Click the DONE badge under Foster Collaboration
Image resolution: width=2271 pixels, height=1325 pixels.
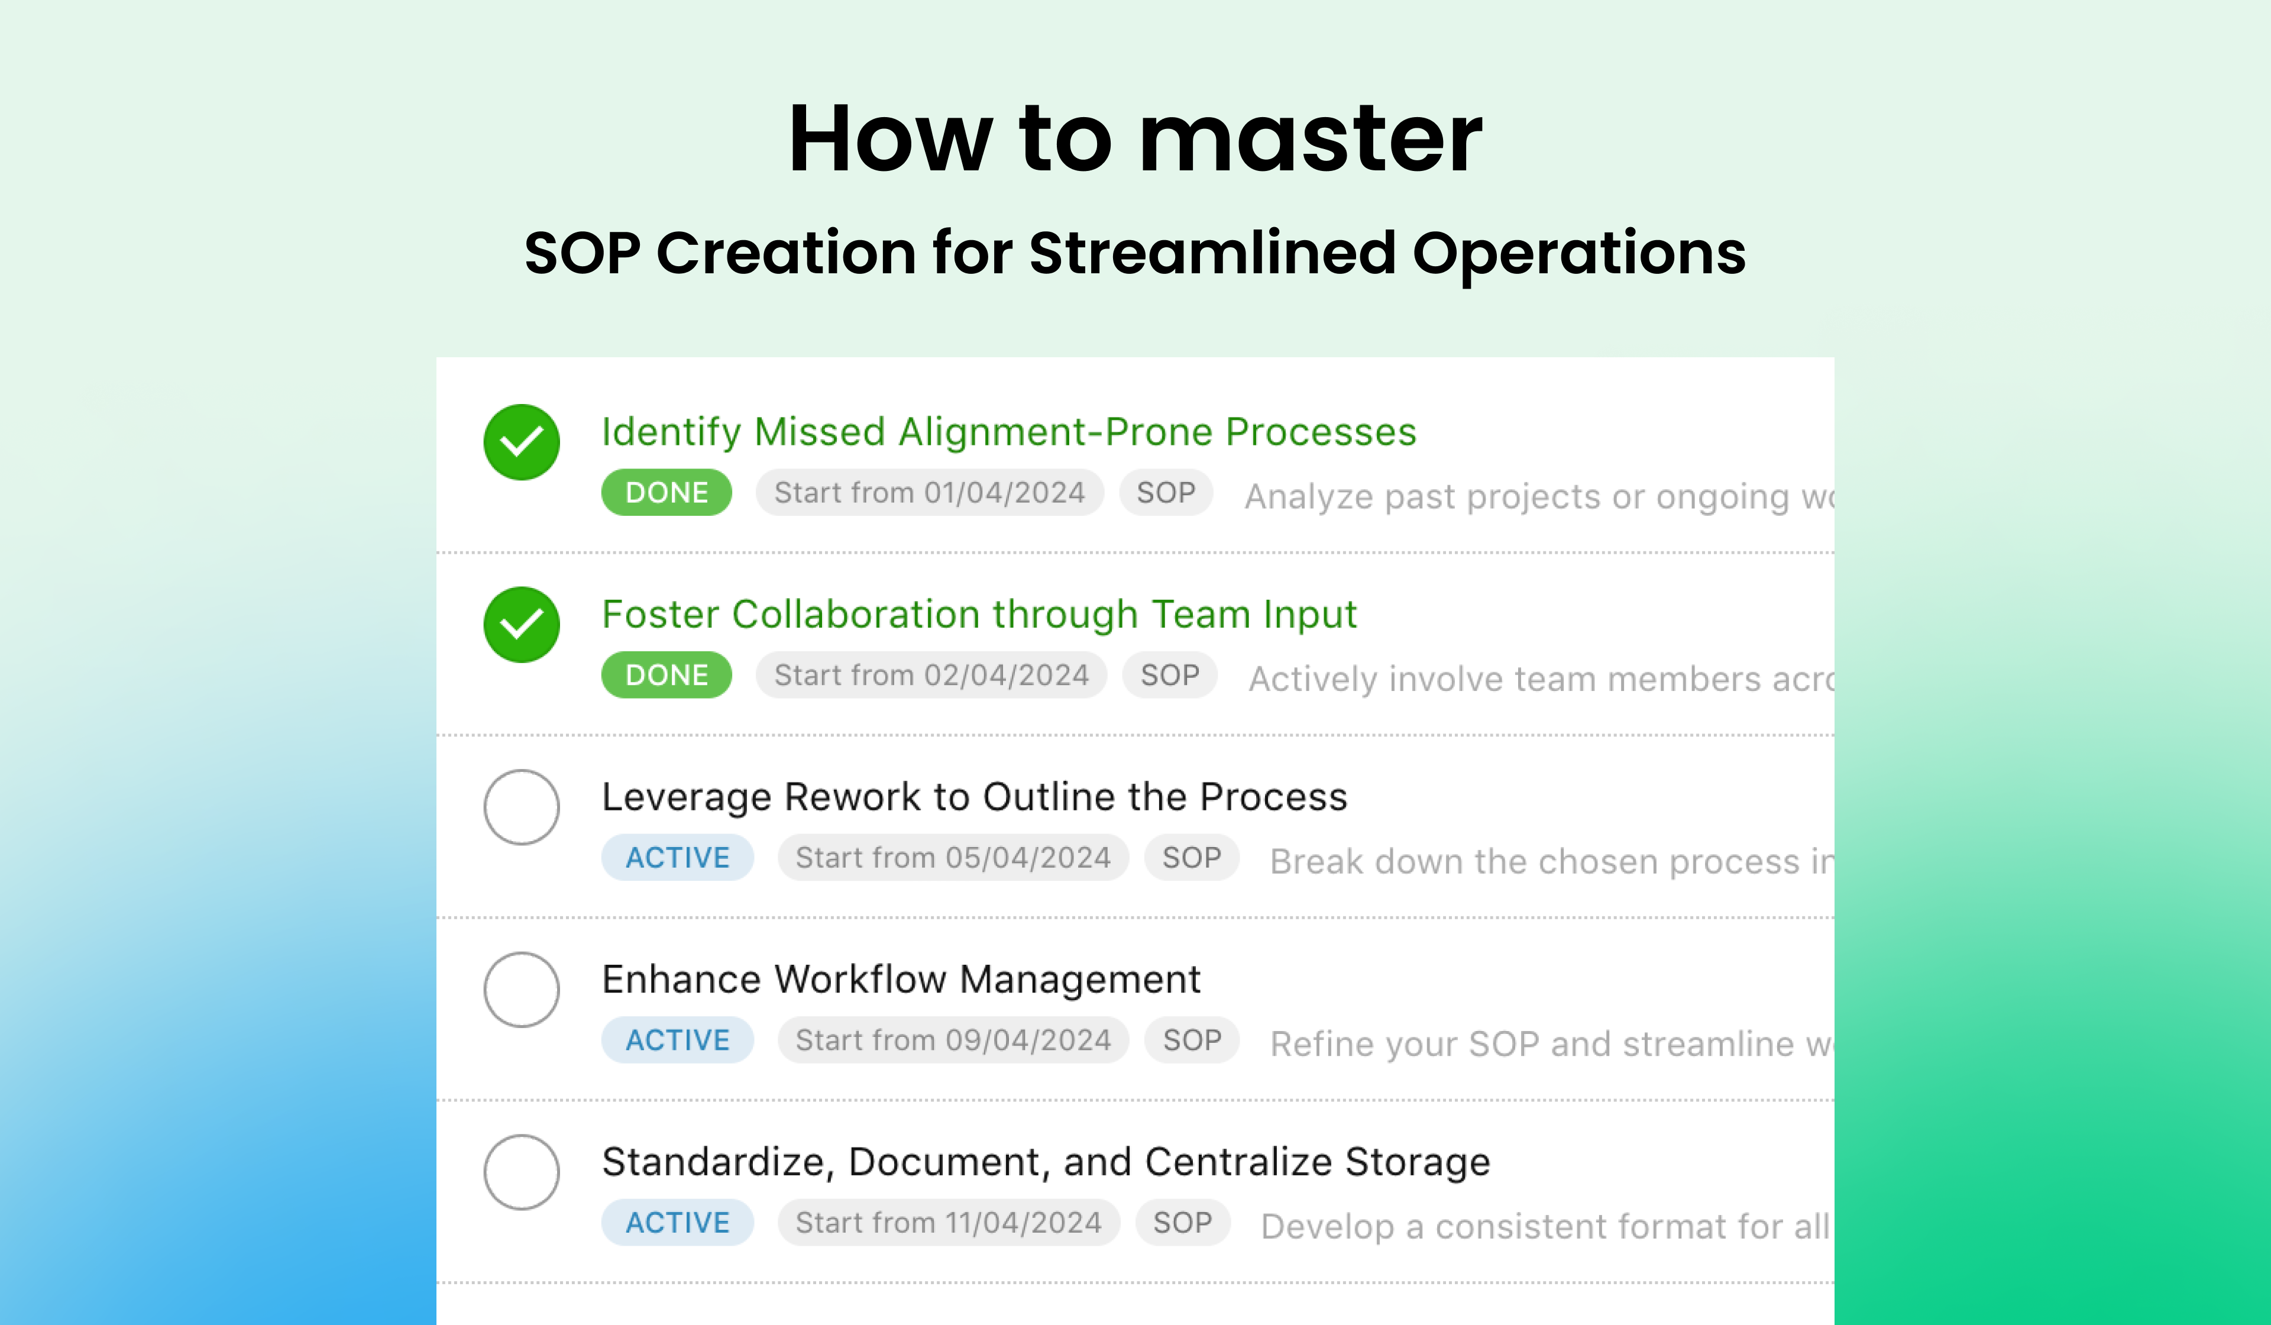pyautogui.click(x=666, y=675)
